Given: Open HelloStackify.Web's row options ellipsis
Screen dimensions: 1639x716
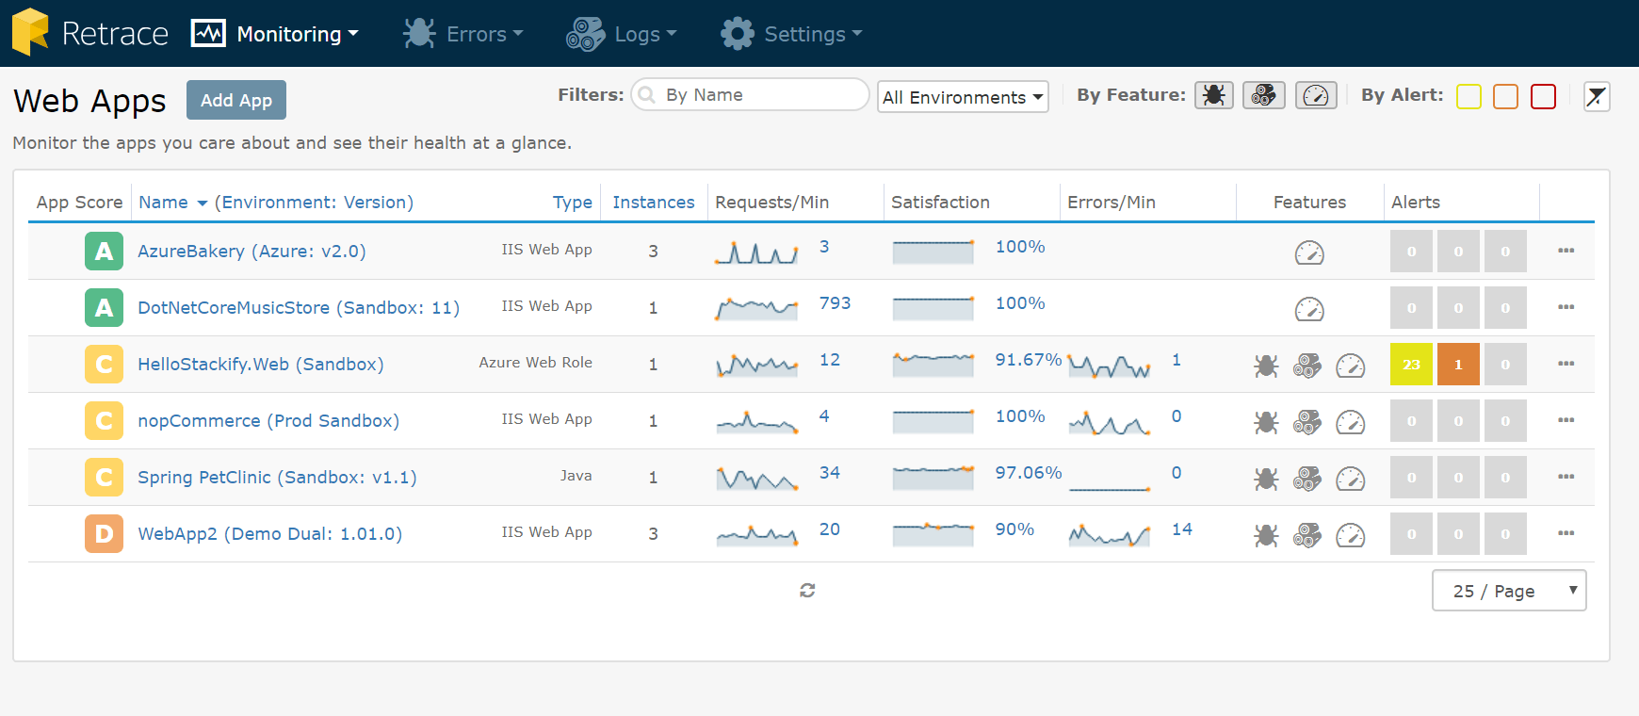Looking at the screenshot, I should (x=1566, y=364).
